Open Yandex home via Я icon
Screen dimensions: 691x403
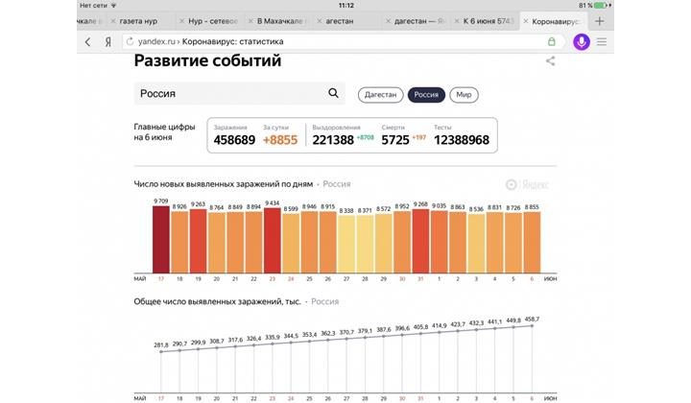coord(108,42)
